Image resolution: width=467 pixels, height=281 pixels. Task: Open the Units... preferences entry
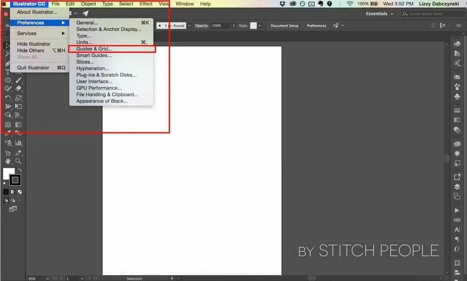point(112,42)
